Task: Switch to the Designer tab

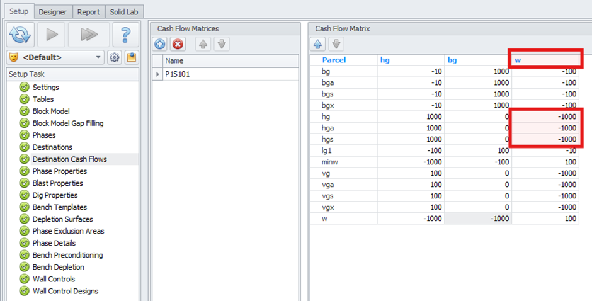Action: (53, 12)
